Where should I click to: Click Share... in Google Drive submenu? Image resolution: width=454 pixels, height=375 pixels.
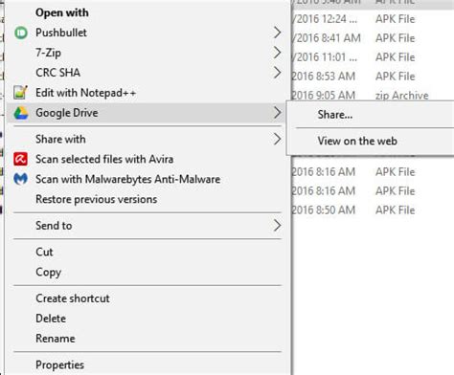[371, 115]
